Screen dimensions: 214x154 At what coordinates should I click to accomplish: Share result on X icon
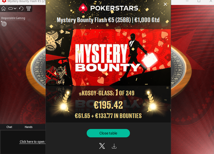(102, 146)
